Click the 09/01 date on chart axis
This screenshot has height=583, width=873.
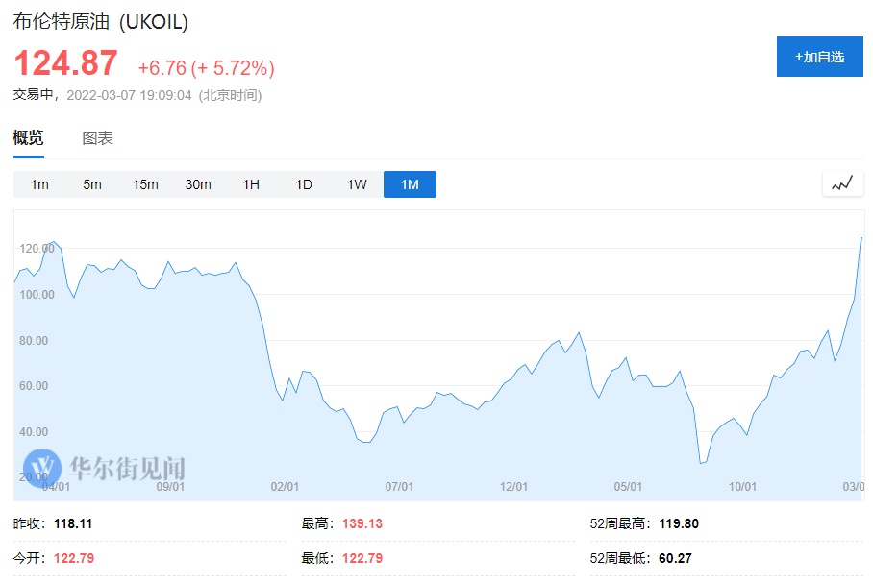(x=171, y=487)
